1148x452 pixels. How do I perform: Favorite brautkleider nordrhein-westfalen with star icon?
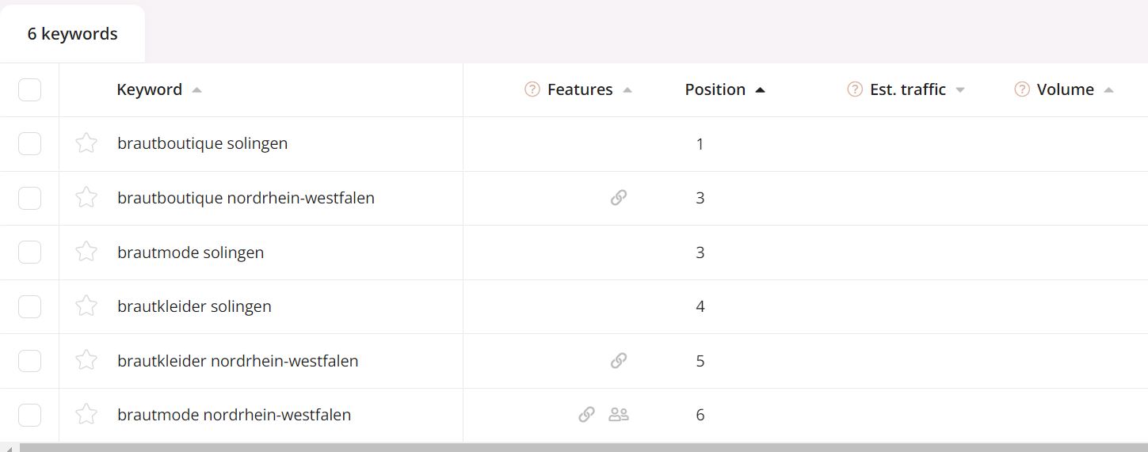86,360
